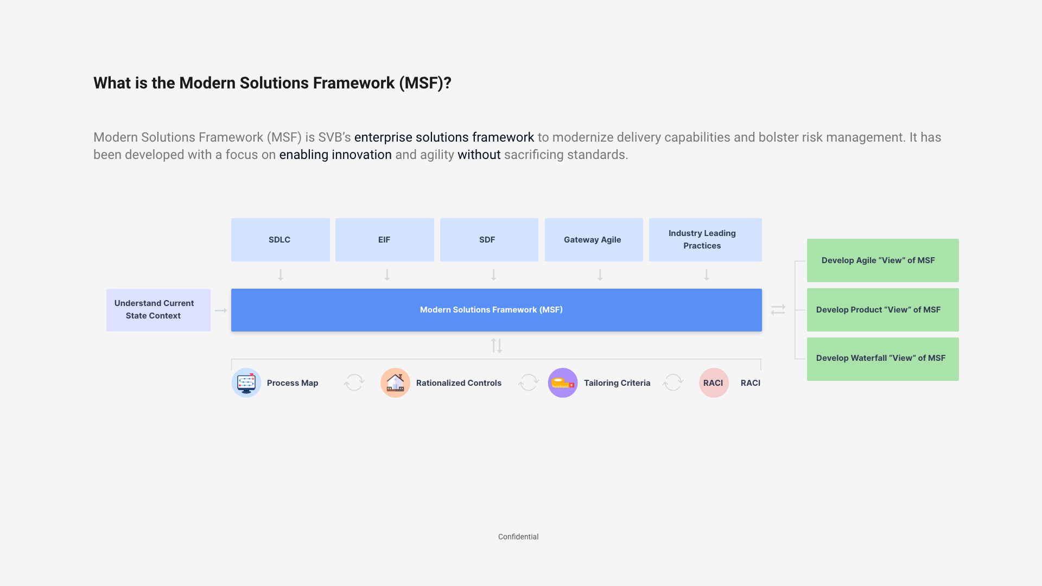Click the Confidential footer text
This screenshot has width=1042, height=586.
coord(518,537)
